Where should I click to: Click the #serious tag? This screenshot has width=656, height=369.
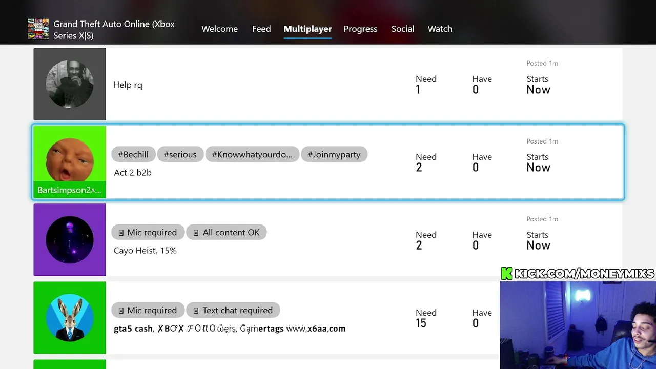180,154
